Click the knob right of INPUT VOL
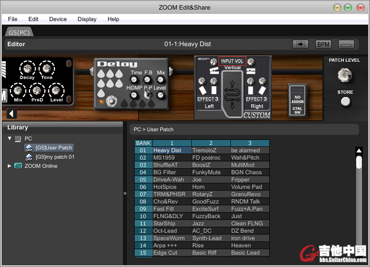The width and height of the screenshot is (370, 267). 251,62
